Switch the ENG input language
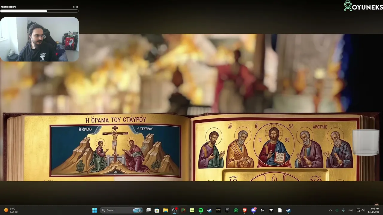This screenshot has height=215, width=383. (351, 210)
